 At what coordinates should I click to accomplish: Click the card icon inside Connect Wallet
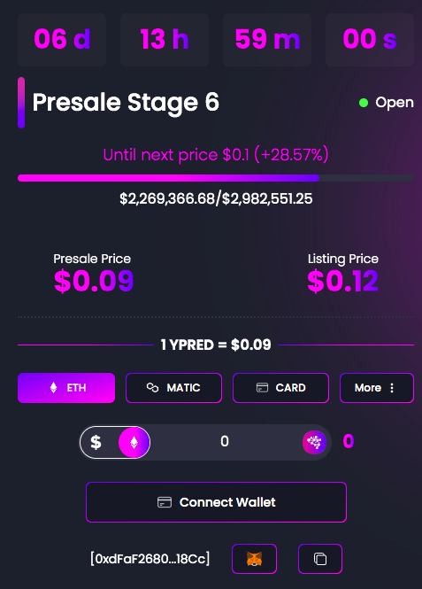(x=165, y=502)
